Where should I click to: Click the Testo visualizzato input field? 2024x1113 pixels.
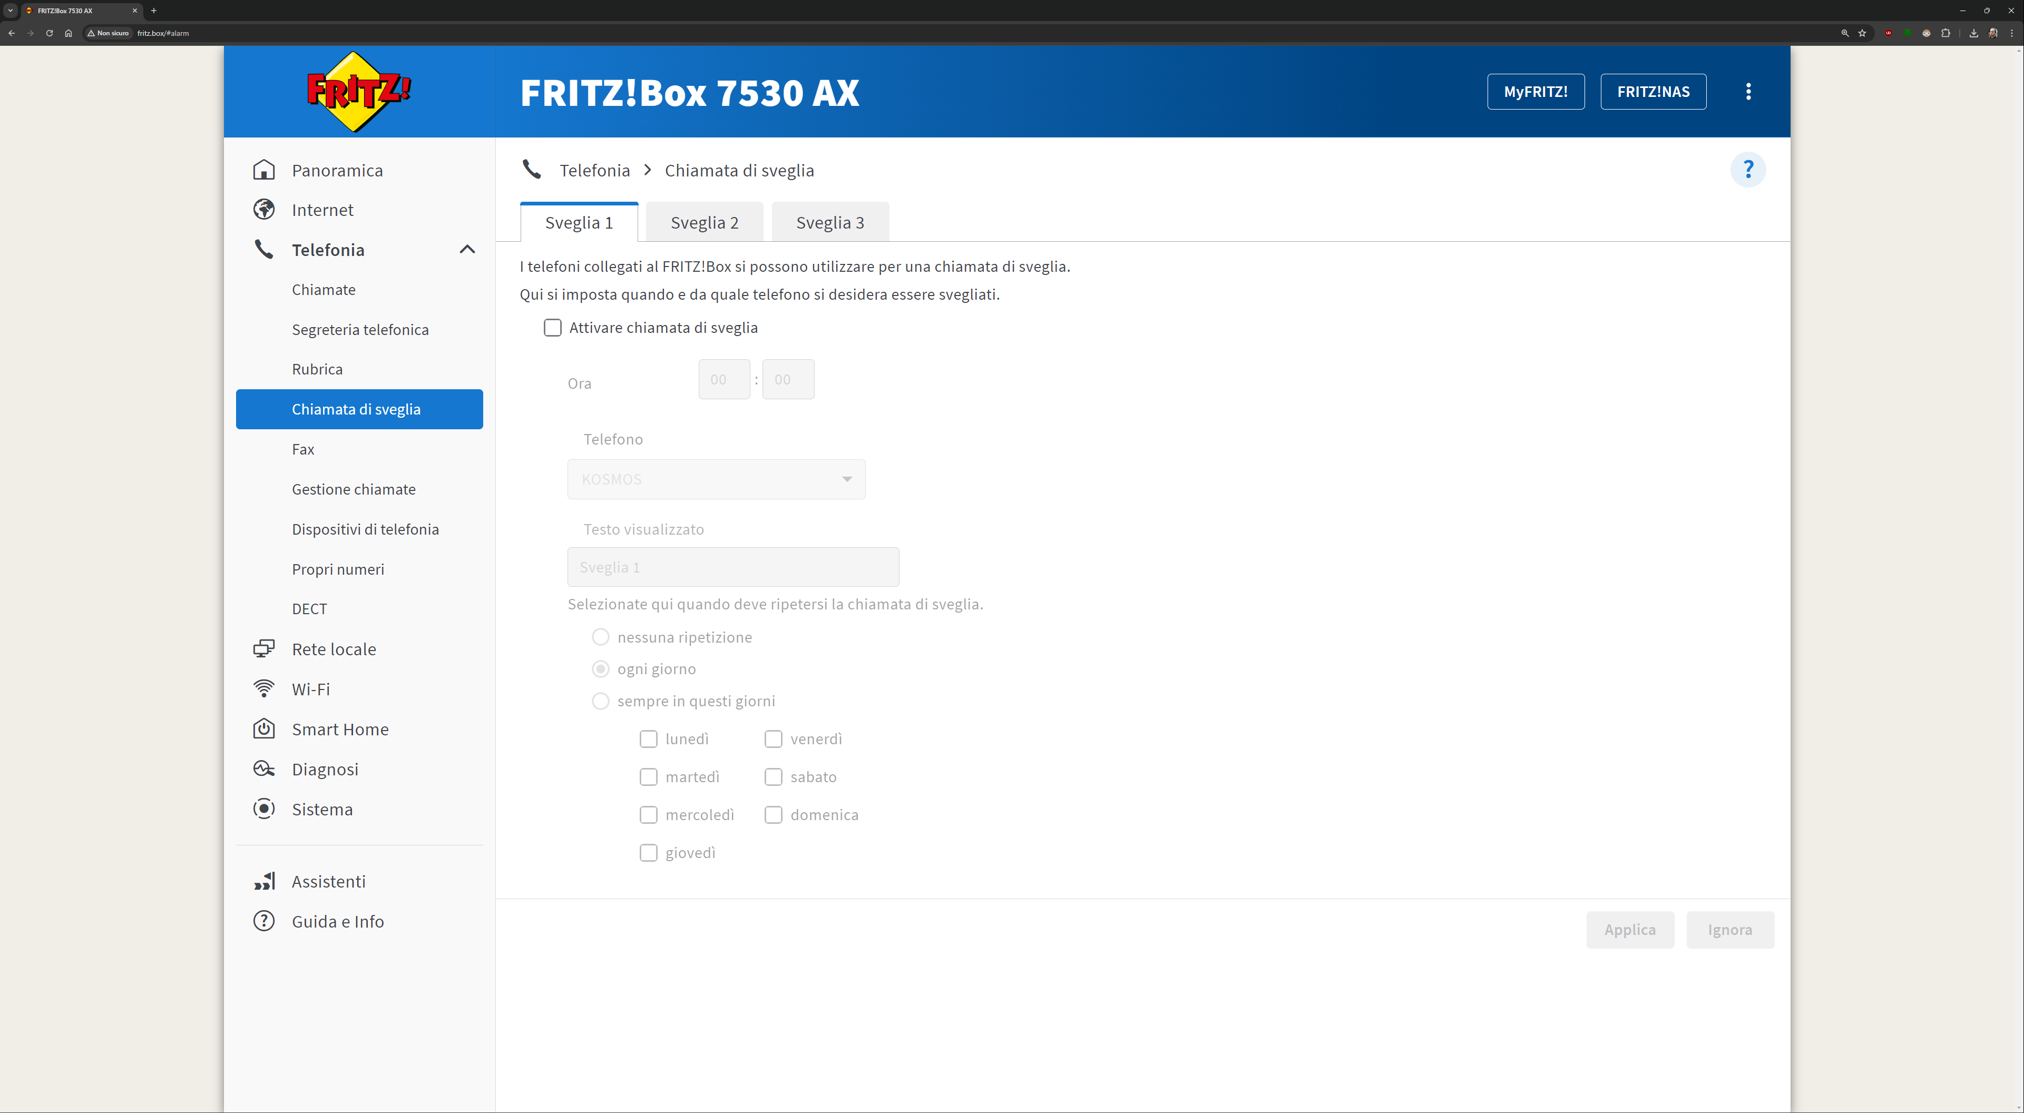point(732,567)
